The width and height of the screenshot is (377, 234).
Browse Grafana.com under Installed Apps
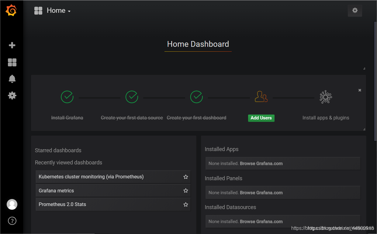[x=261, y=163]
